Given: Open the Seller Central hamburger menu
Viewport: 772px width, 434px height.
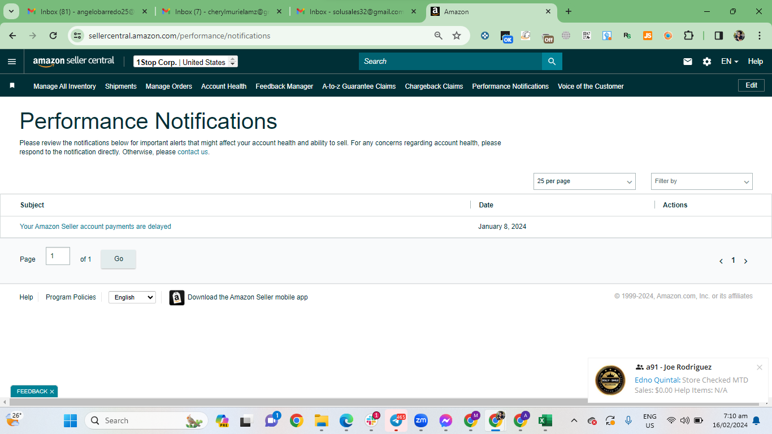Looking at the screenshot, I should tap(12, 62).
